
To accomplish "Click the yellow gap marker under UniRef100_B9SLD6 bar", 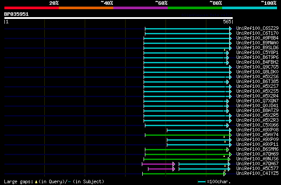I will coord(224,50).
